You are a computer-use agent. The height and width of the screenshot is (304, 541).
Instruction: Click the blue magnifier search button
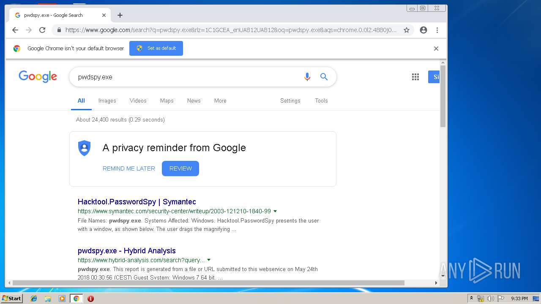pos(324,77)
